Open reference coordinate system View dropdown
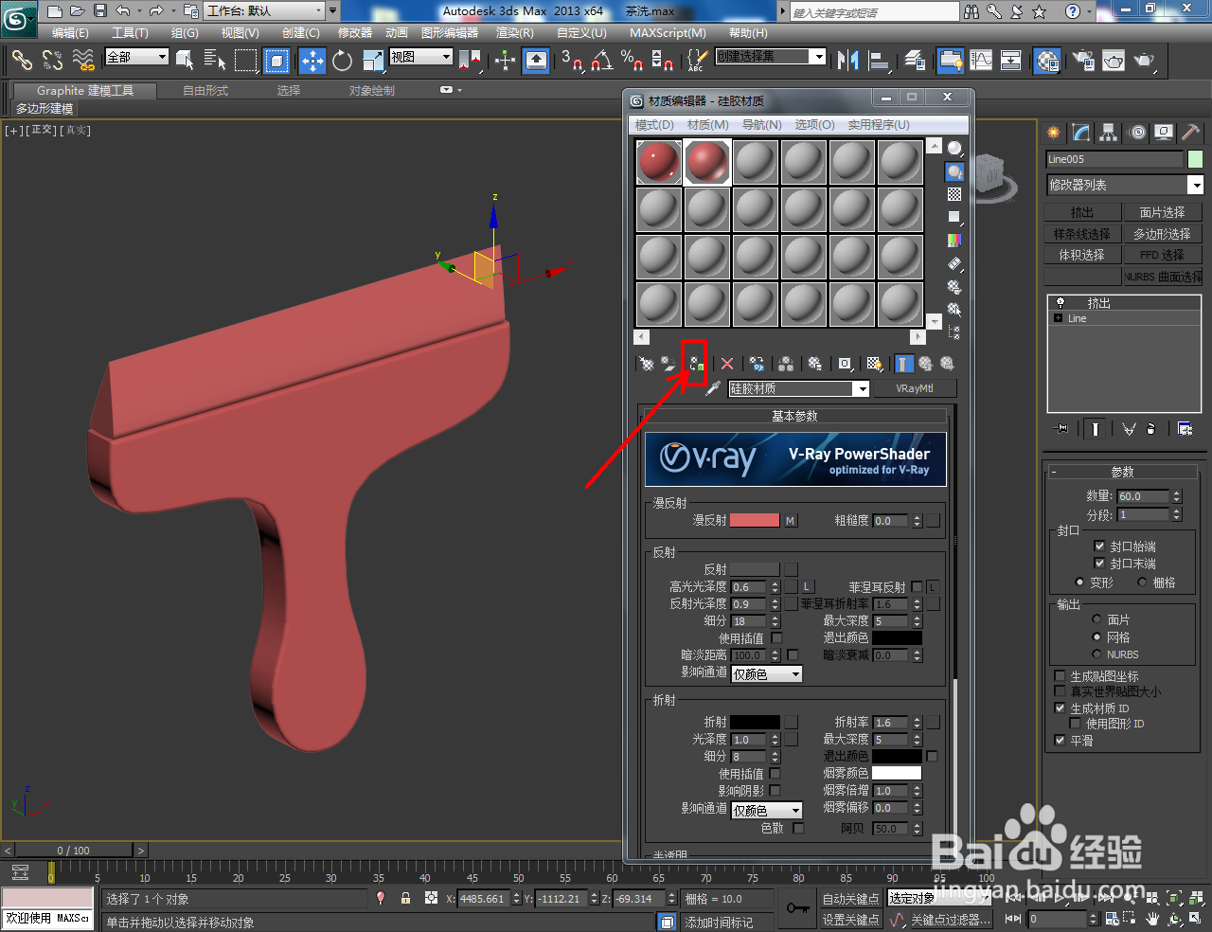The image size is (1212, 932). (x=421, y=57)
